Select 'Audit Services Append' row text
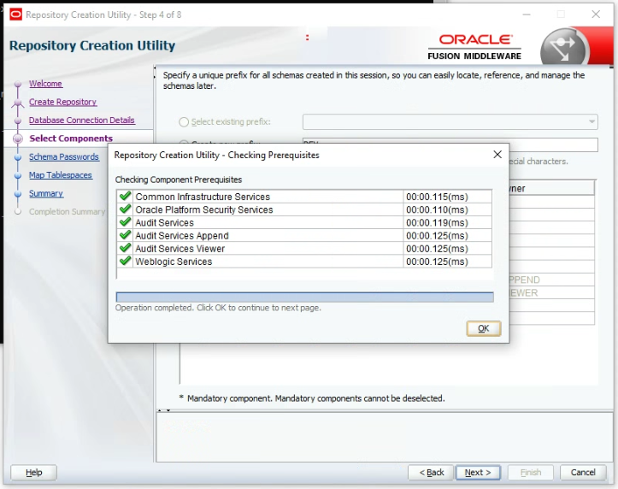 point(182,236)
